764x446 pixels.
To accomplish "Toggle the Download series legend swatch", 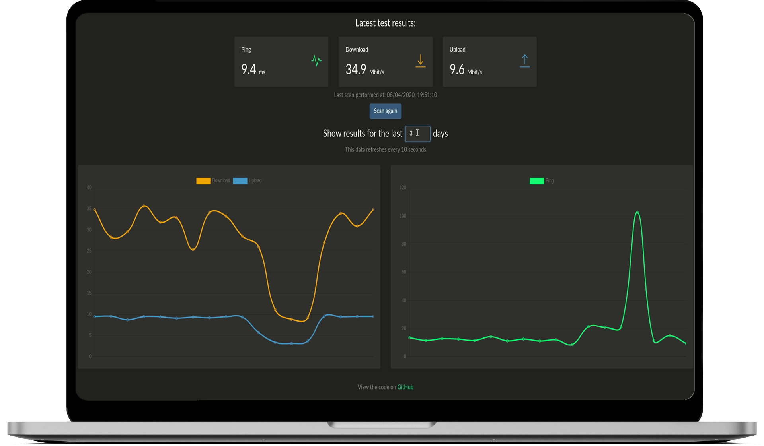I will pyautogui.click(x=203, y=181).
